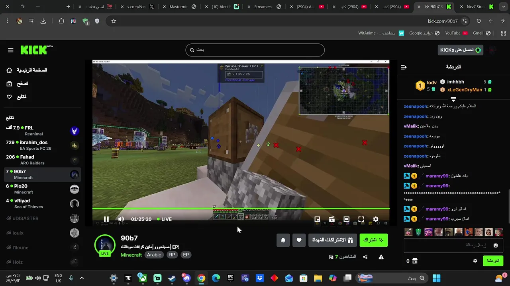Click xLeGenDryMan in leaderboard
This screenshot has width=510, height=286.
(465, 90)
